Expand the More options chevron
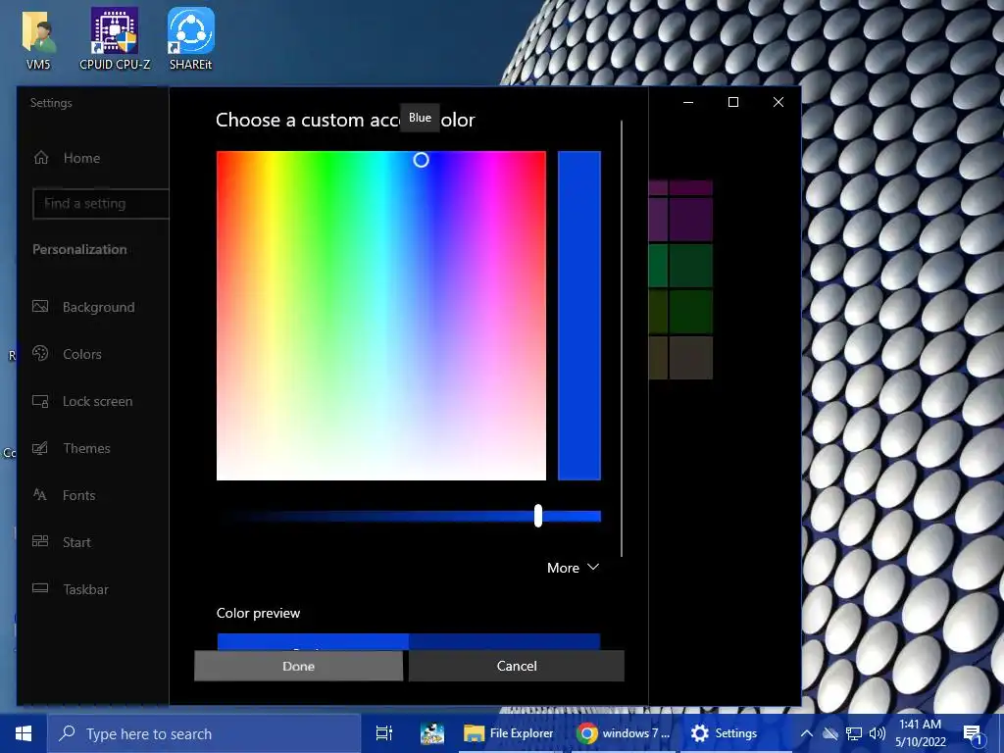Screen dimensions: 1004x753 tap(593, 568)
